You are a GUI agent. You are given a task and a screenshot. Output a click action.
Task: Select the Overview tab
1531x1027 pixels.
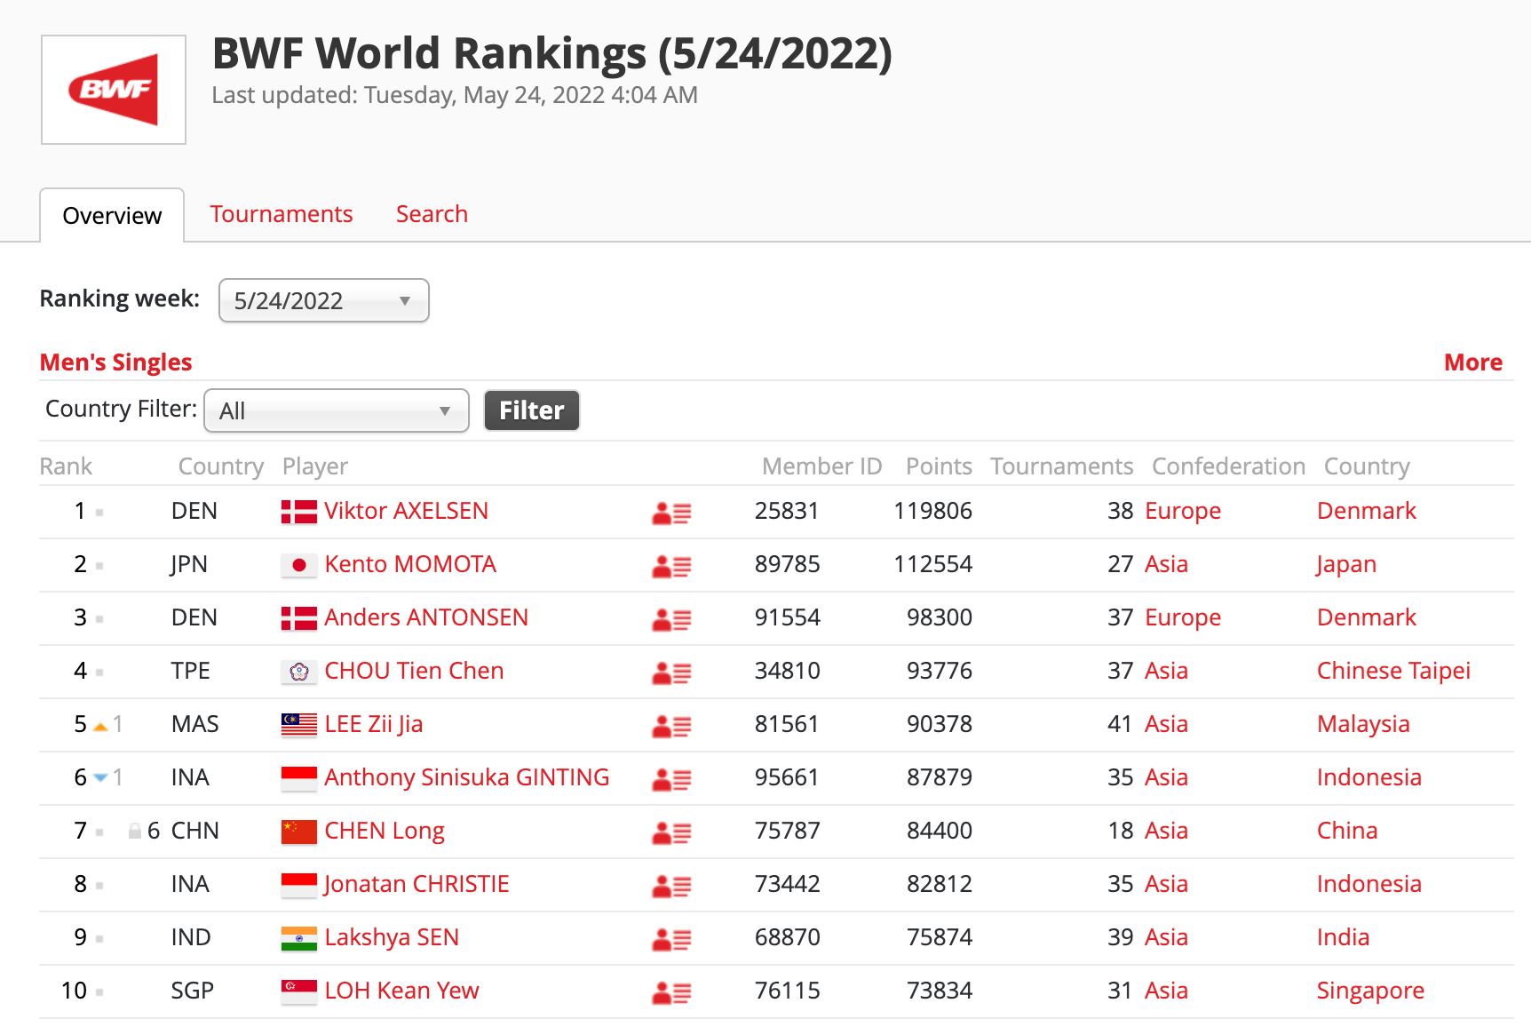112,216
